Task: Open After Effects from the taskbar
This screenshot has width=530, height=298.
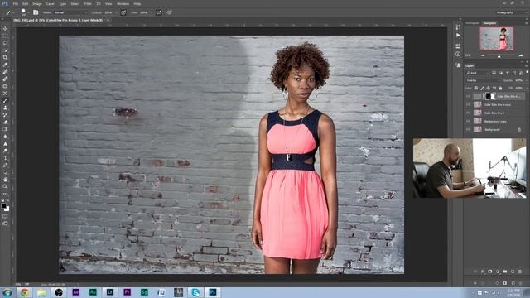Action: 75,292
